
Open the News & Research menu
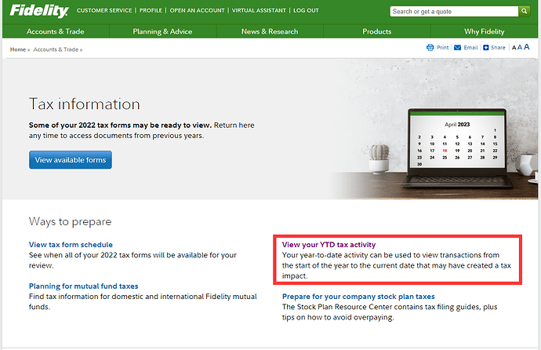pos(270,31)
